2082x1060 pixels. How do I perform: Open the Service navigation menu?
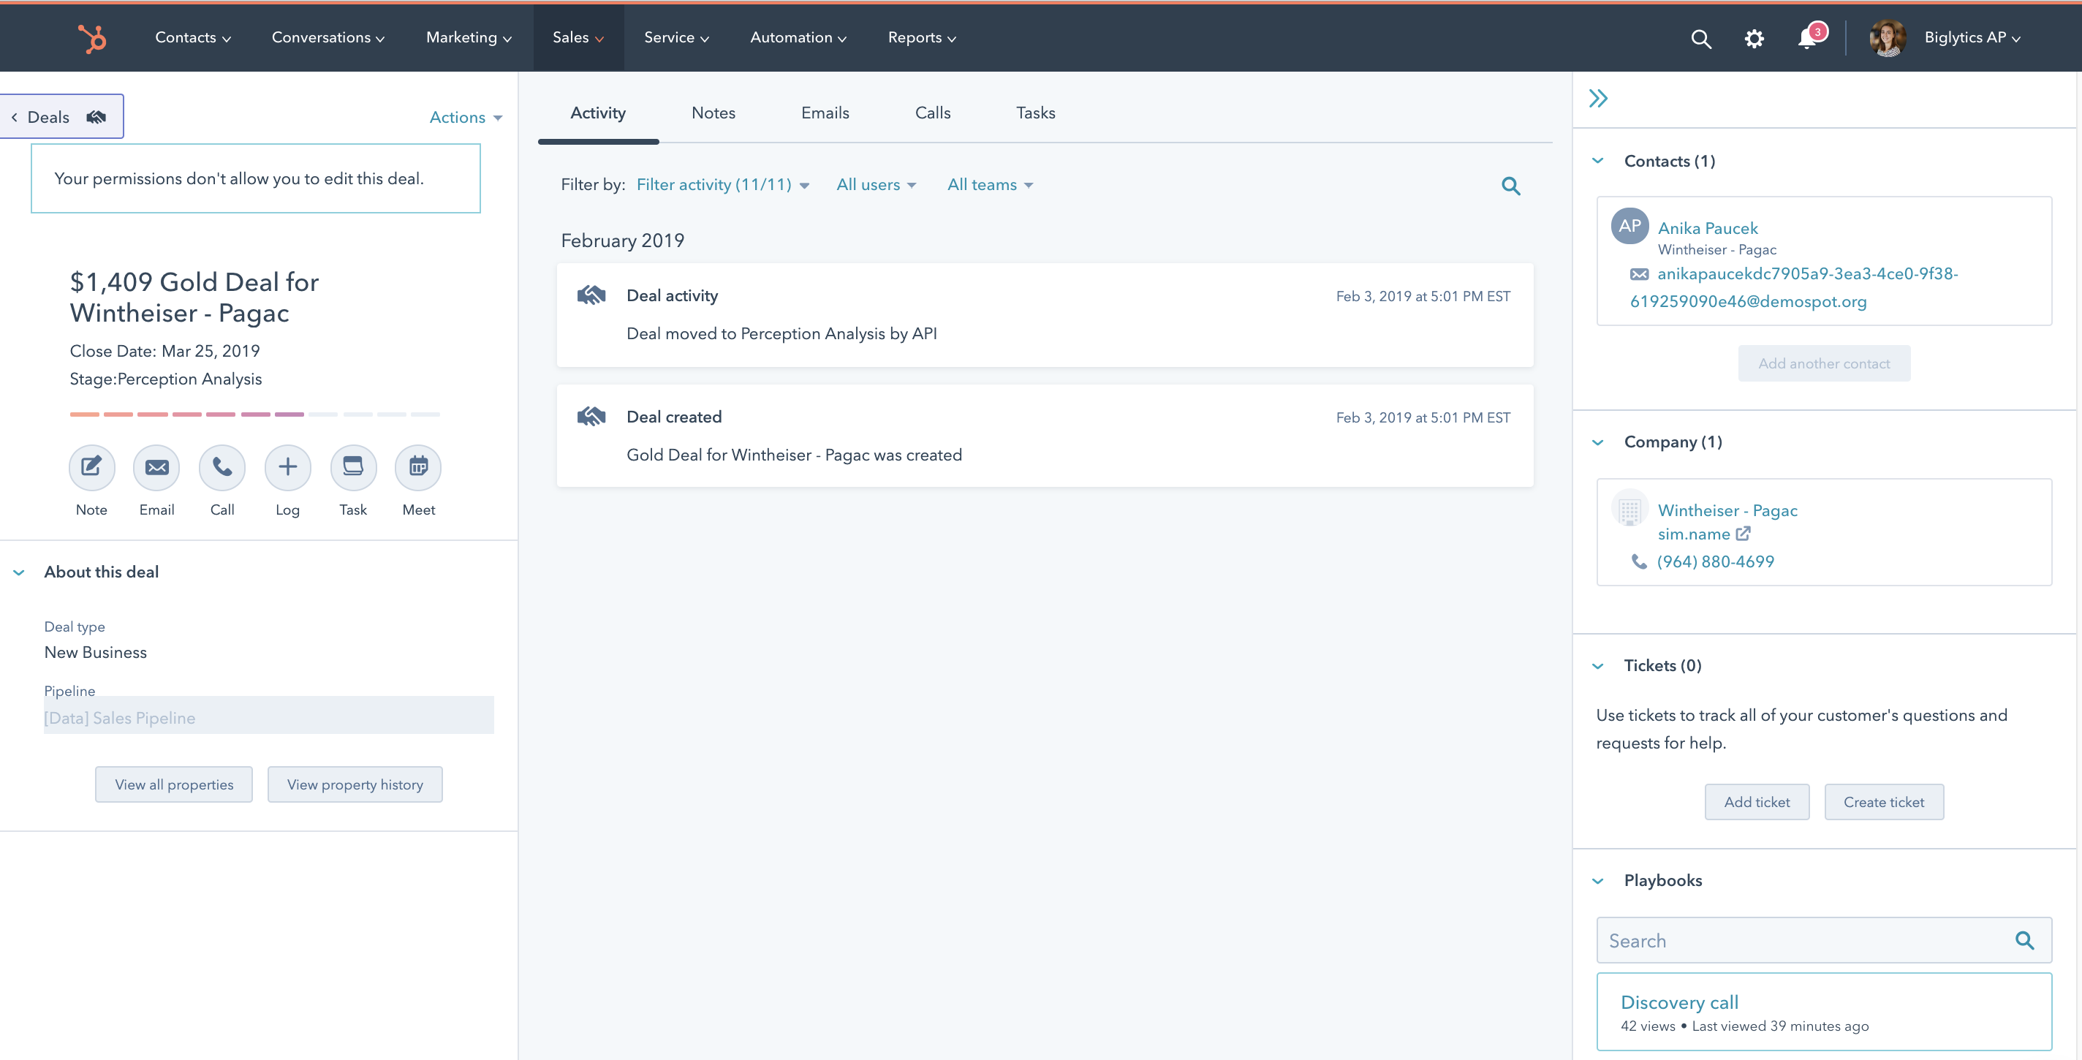click(x=676, y=38)
